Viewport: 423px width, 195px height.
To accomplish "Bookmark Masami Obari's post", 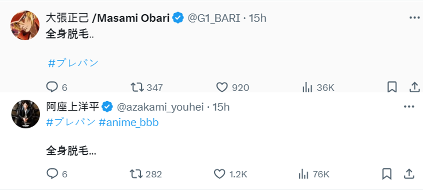I will click(392, 87).
